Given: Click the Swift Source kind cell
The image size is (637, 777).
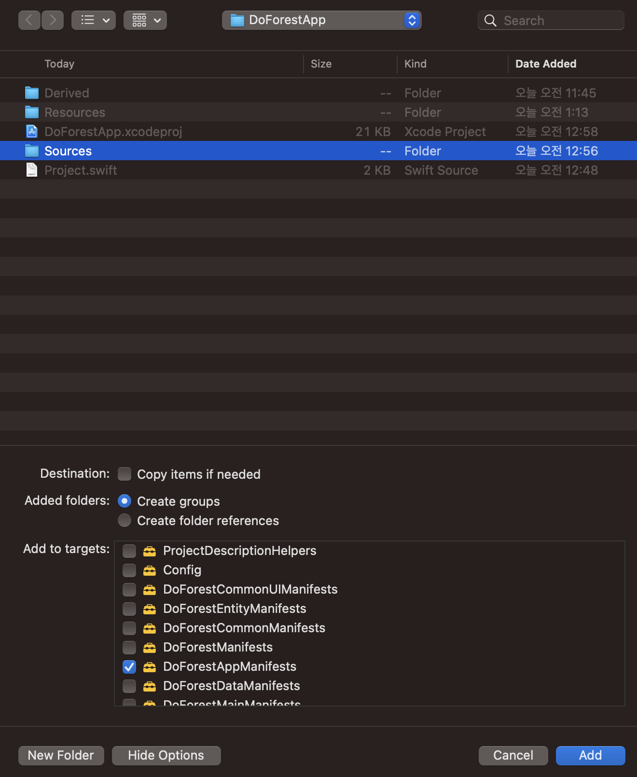Looking at the screenshot, I should pyautogui.click(x=441, y=170).
